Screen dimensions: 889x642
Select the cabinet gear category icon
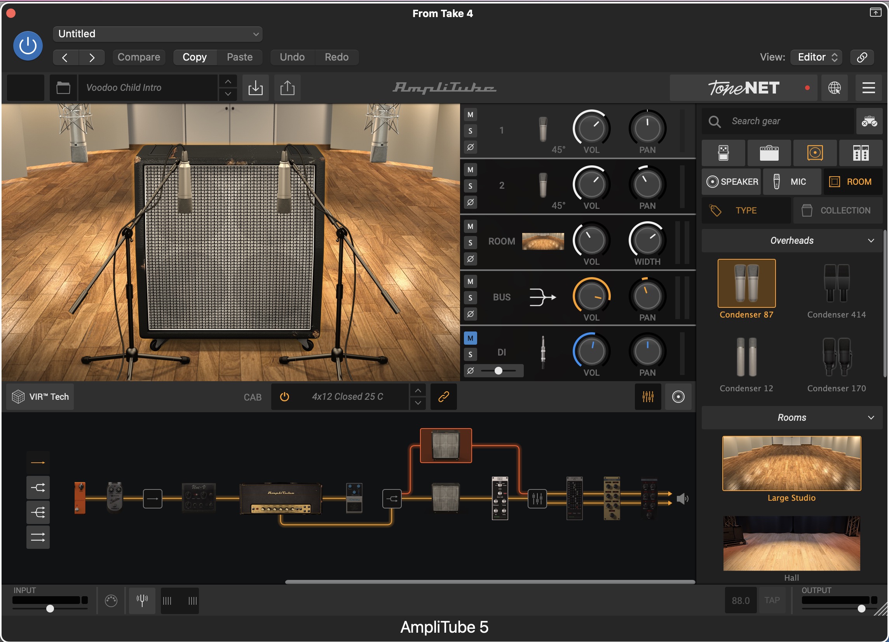pyautogui.click(x=815, y=153)
